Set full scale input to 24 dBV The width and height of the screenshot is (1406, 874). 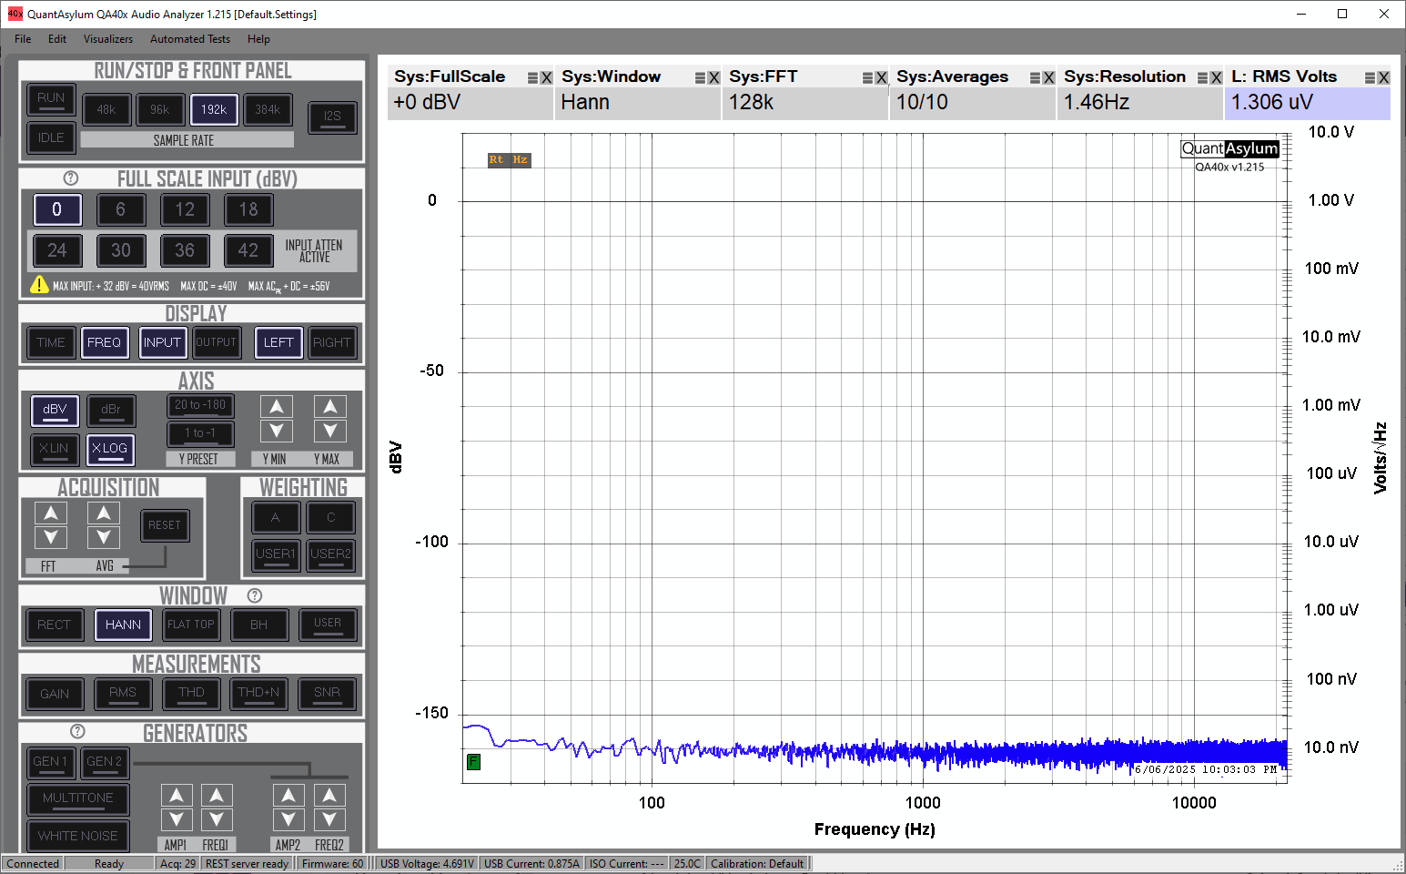(57, 250)
